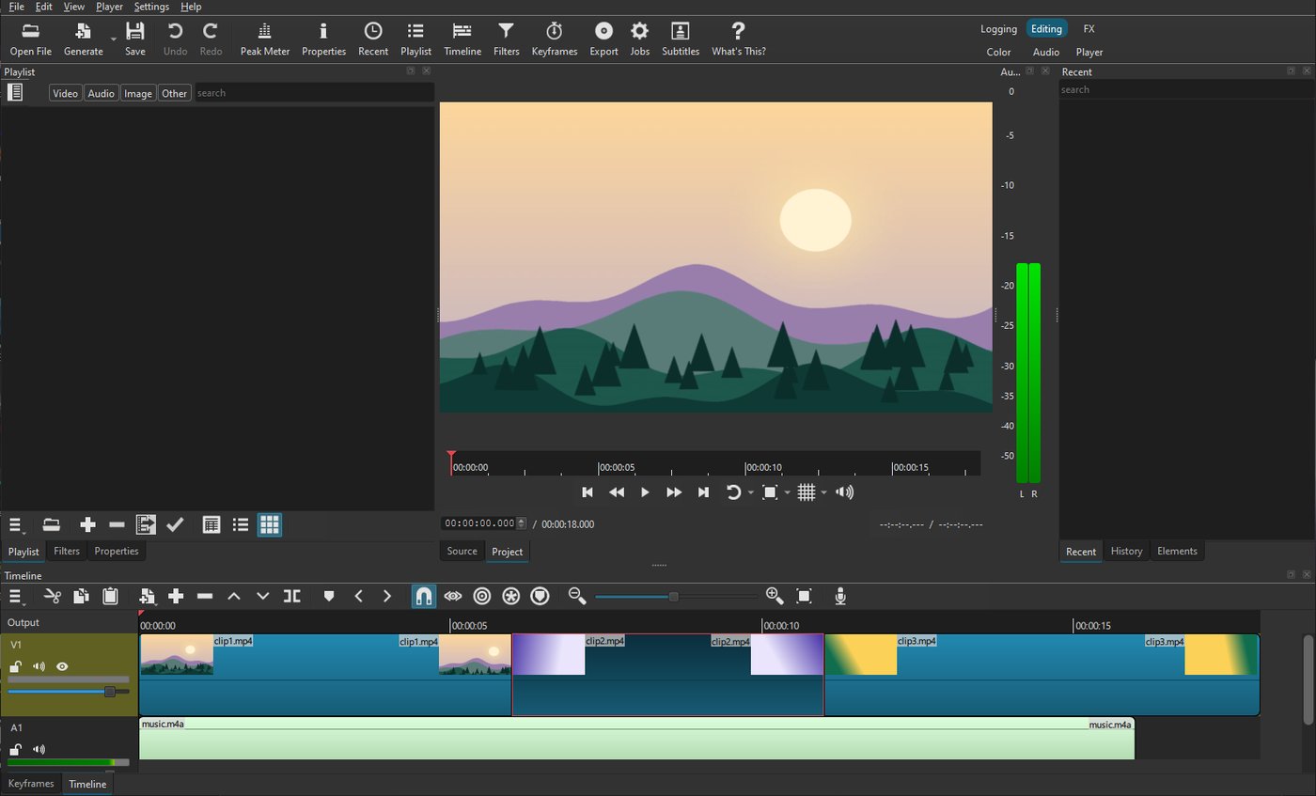Zoom in the timeline
The image size is (1316, 796).
click(775, 596)
